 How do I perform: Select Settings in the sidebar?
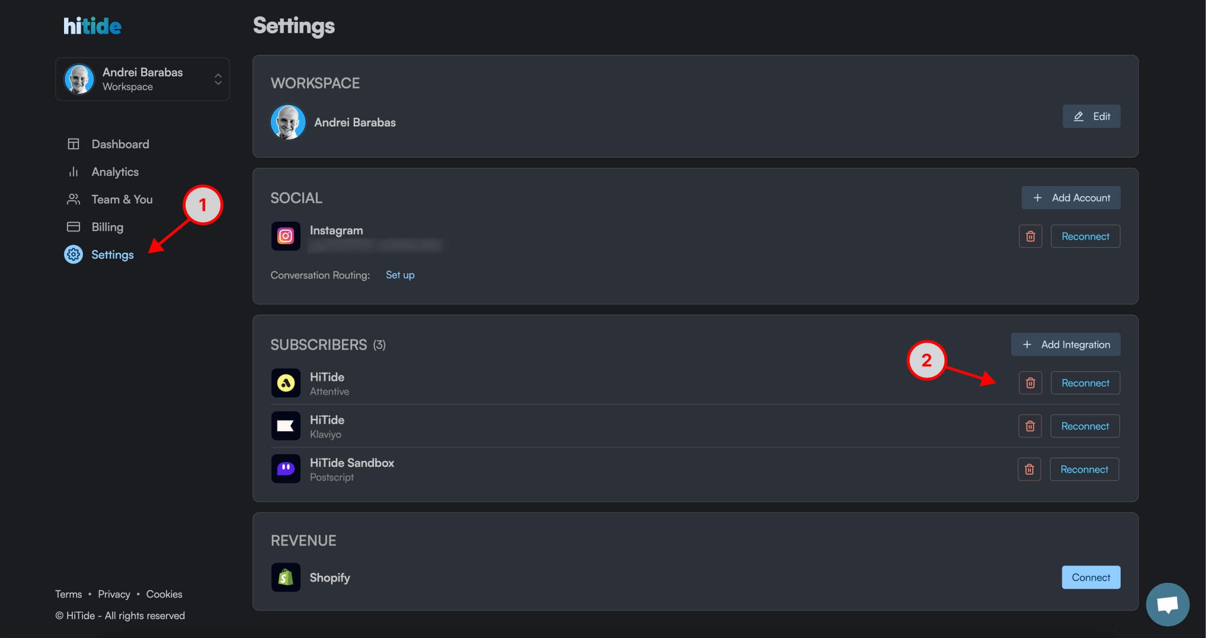(x=112, y=255)
